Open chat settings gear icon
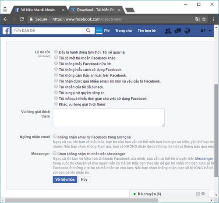This screenshot has height=203, width=219. pos(203,193)
